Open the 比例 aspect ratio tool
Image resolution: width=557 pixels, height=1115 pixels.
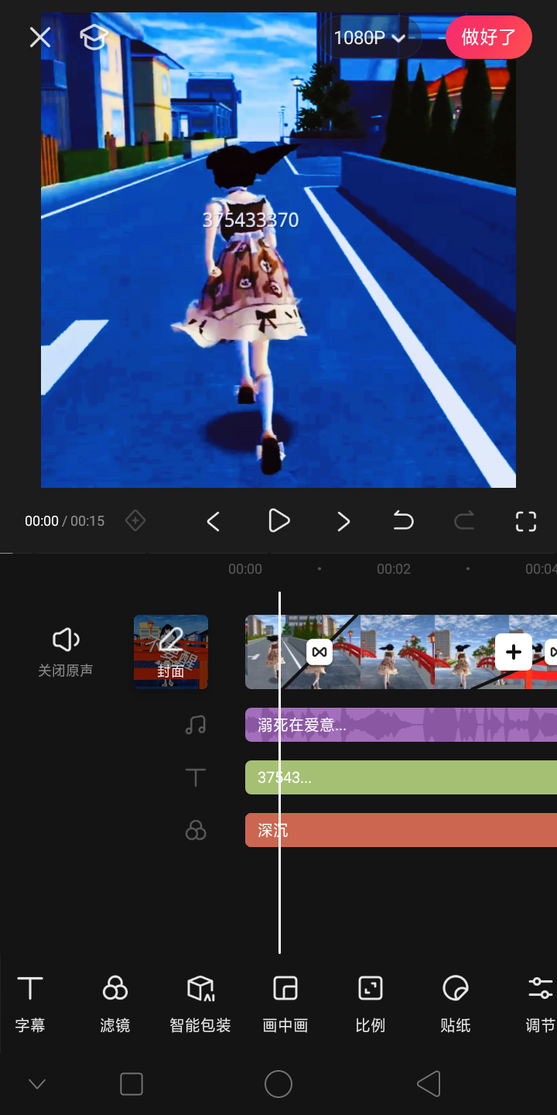coord(371,1003)
